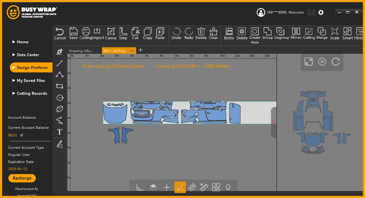
Task: Paste with the Paste icon
Action: tap(160, 33)
